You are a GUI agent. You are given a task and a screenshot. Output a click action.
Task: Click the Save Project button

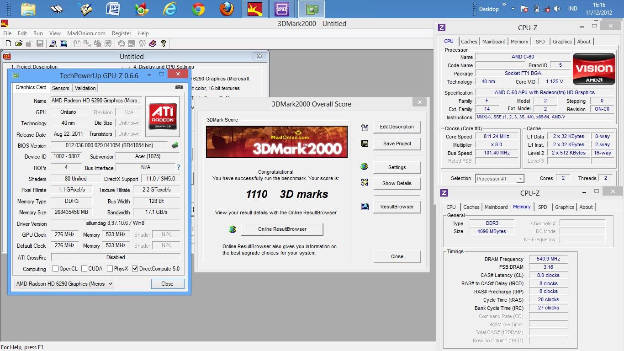397,144
